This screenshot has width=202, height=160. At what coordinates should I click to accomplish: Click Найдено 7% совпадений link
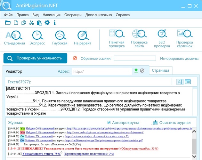39,136
